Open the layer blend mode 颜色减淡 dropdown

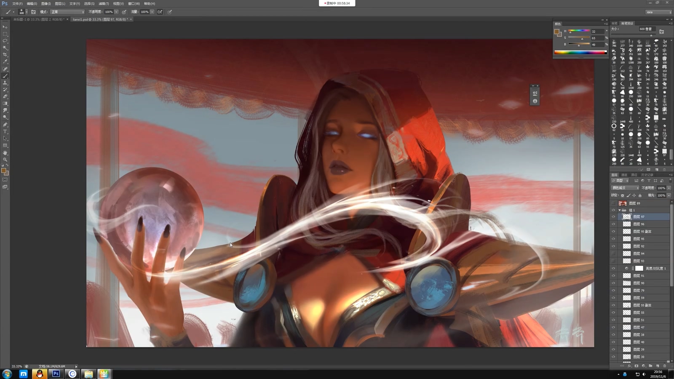626,188
